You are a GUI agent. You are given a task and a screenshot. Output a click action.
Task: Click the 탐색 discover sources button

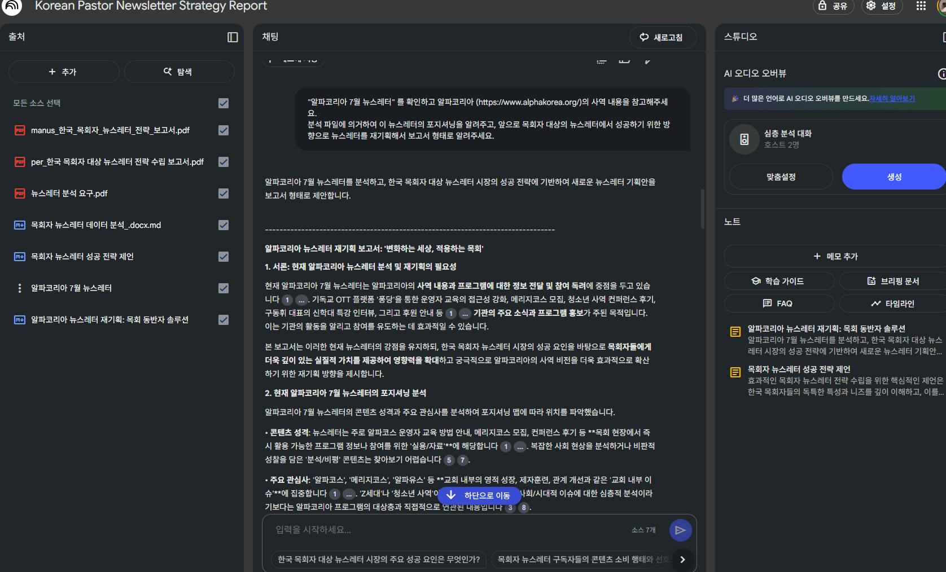click(x=178, y=72)
